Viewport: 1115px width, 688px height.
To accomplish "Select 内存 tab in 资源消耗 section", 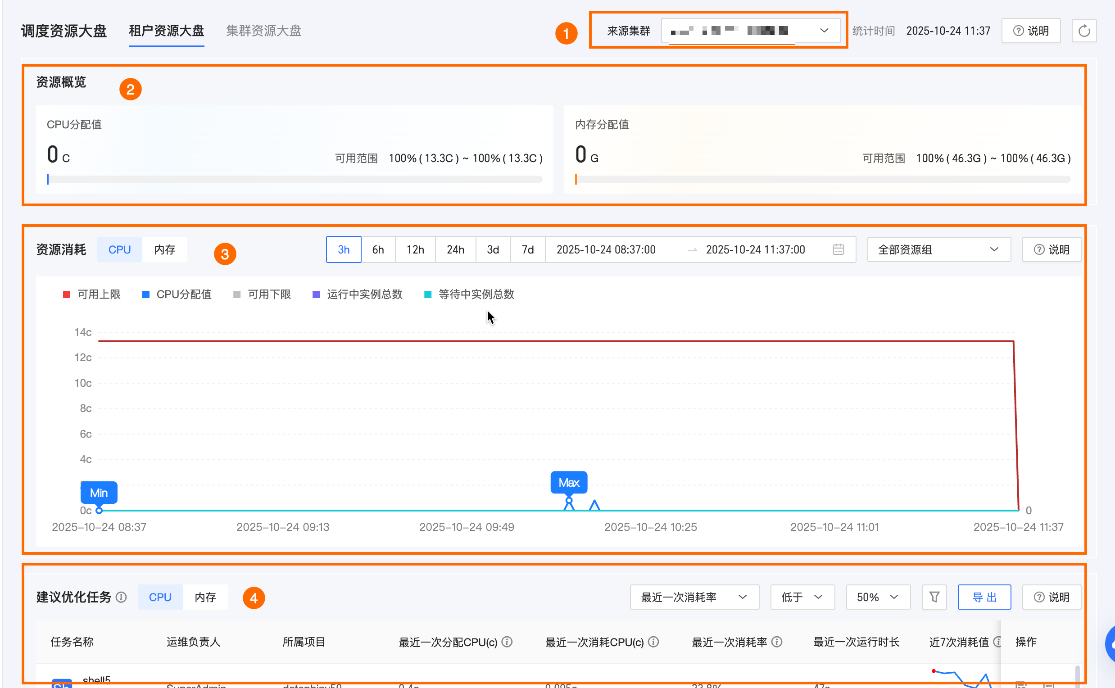I will [x=164, y=249].
